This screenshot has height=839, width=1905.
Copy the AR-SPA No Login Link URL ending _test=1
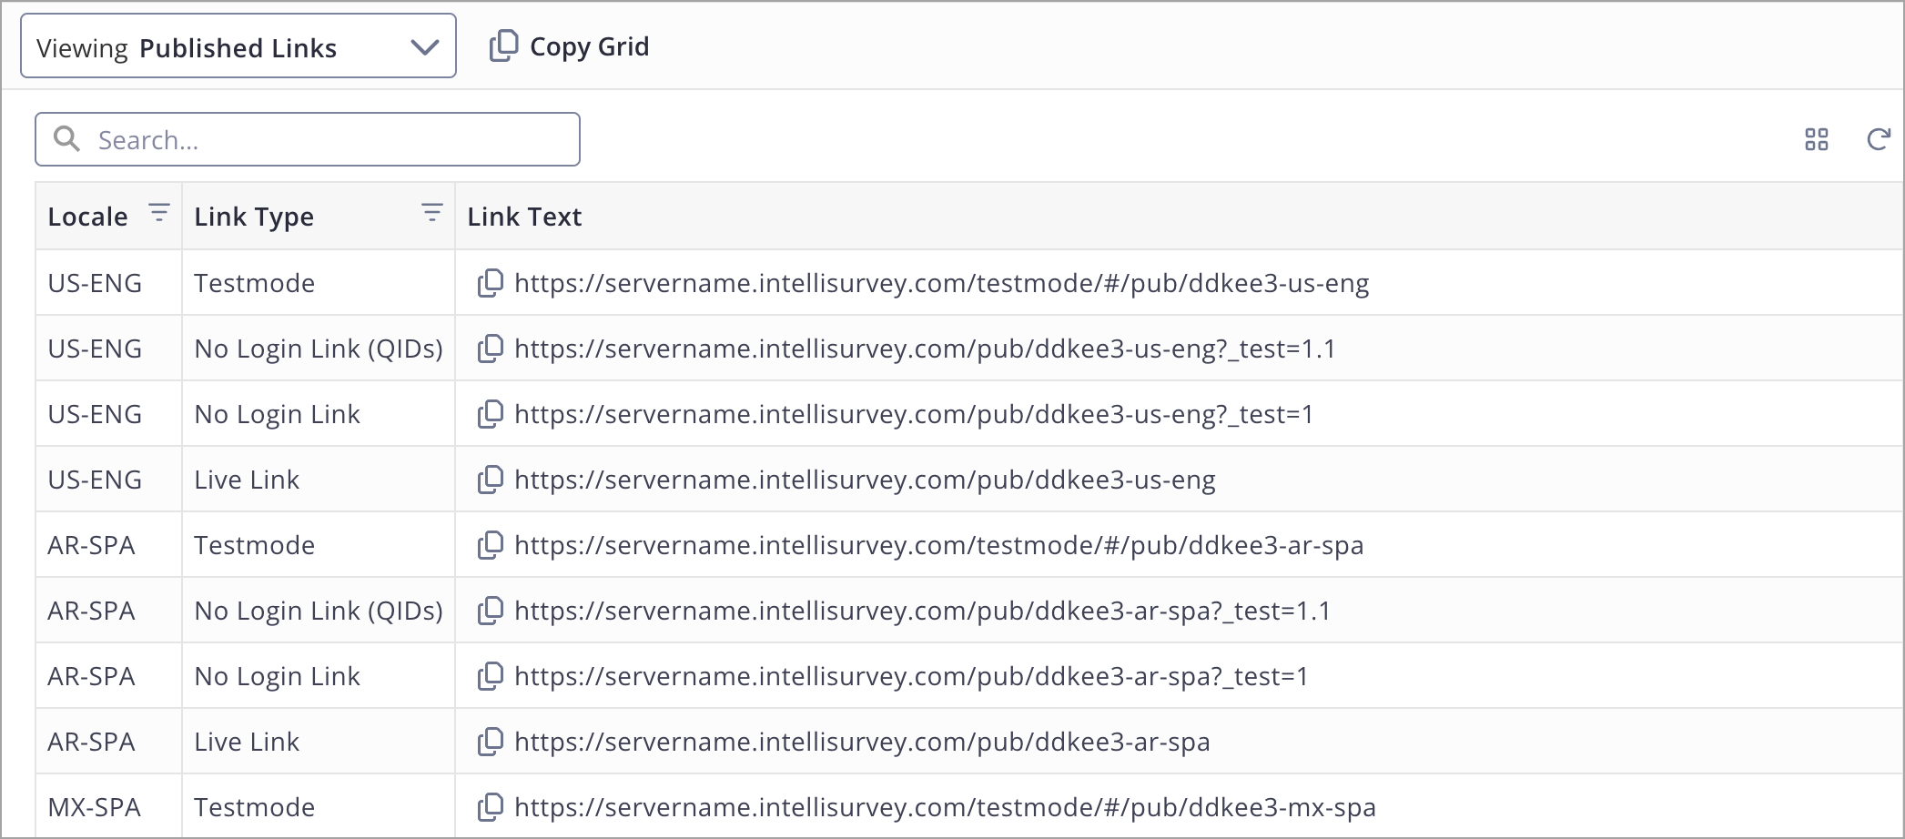point(491,676)
